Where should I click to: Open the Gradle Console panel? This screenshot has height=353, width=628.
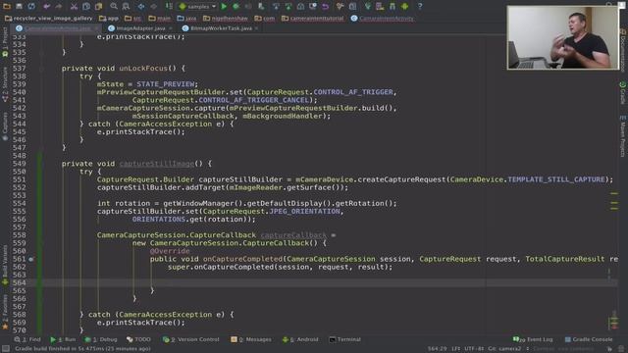pos(589,339)
